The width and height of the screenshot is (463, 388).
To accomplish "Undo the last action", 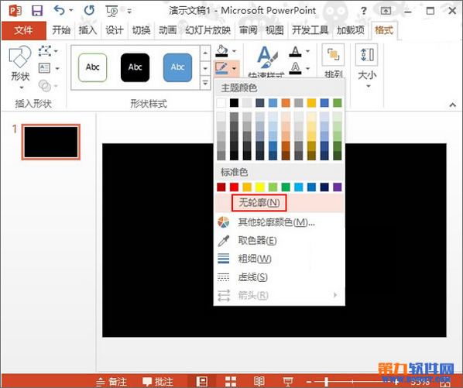I will [59, 11].
